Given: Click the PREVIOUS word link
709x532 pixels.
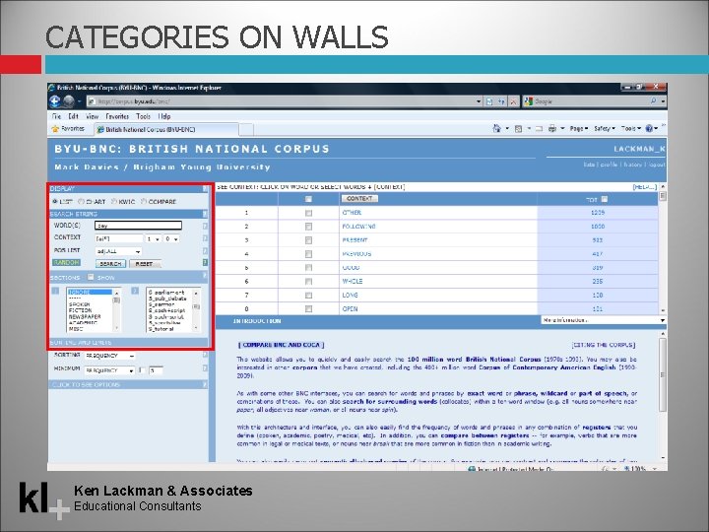Looking at the screenshot, I should pyautogui.click(x=356, y=254).
